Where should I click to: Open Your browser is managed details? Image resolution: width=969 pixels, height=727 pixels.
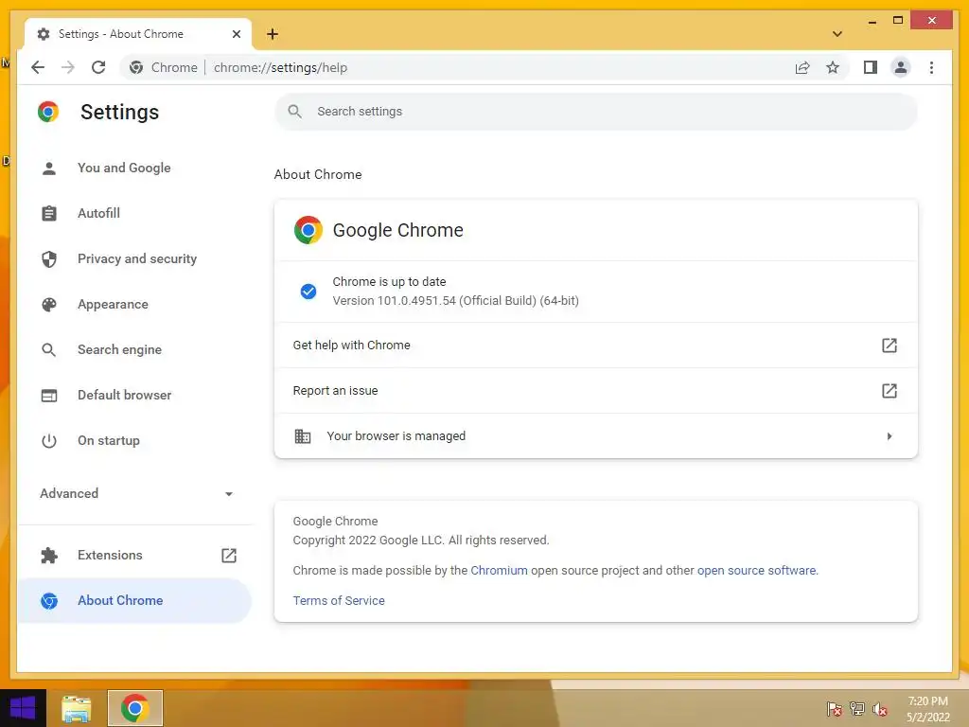pyautogui.click(x=596, y=435)
